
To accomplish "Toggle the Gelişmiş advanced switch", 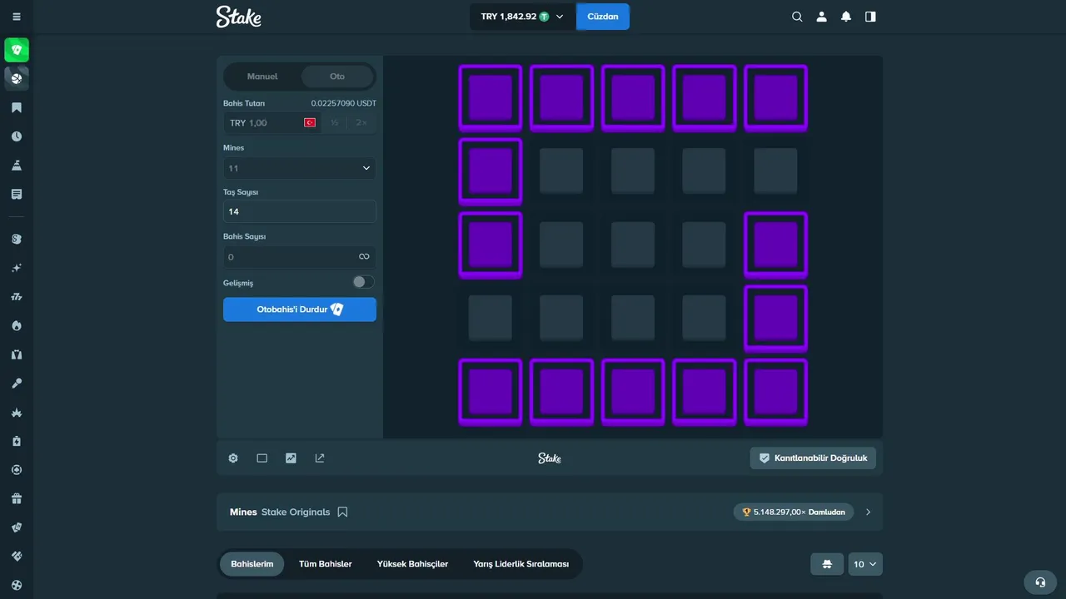I will (x=363, y=282).
